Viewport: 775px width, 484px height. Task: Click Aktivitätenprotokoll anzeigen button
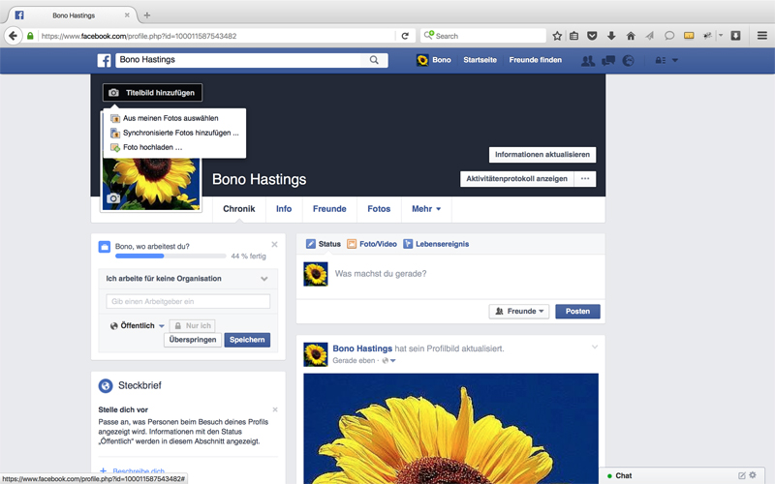pos(517,179)
